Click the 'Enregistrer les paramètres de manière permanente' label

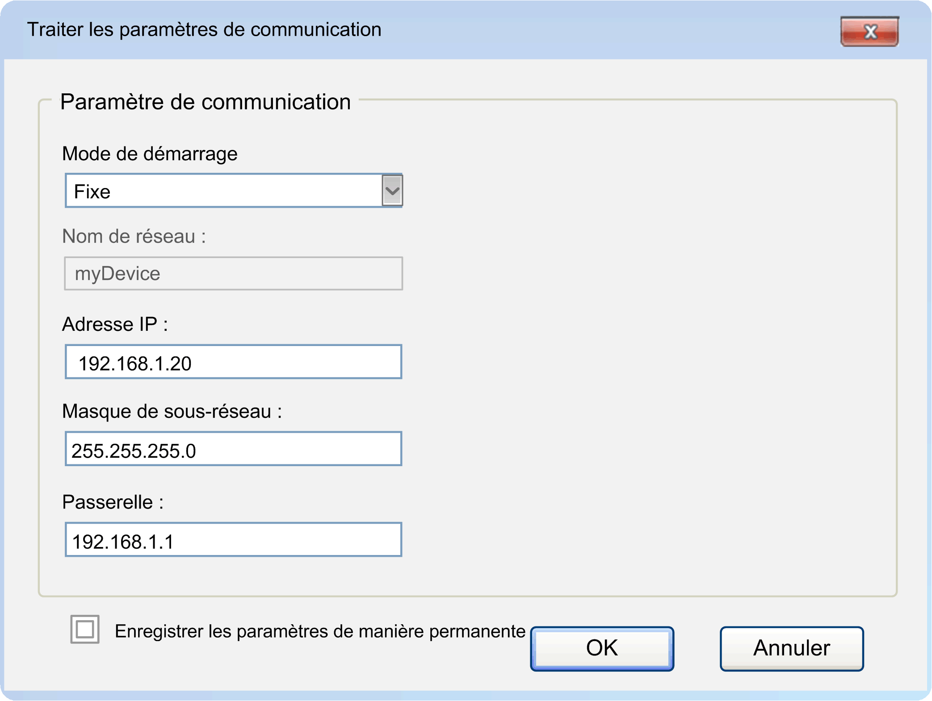coord(319,631)
